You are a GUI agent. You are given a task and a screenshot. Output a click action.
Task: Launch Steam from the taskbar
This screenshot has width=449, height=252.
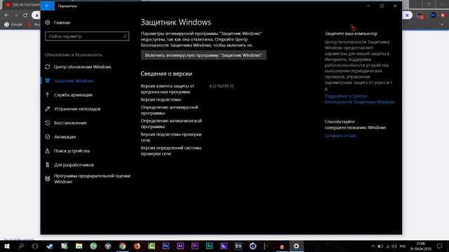pos(50,246)
